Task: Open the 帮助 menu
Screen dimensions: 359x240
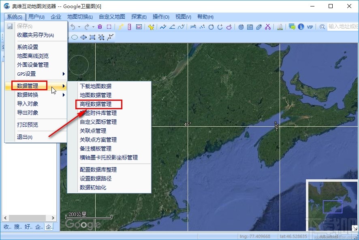Action: coord(205,17)
